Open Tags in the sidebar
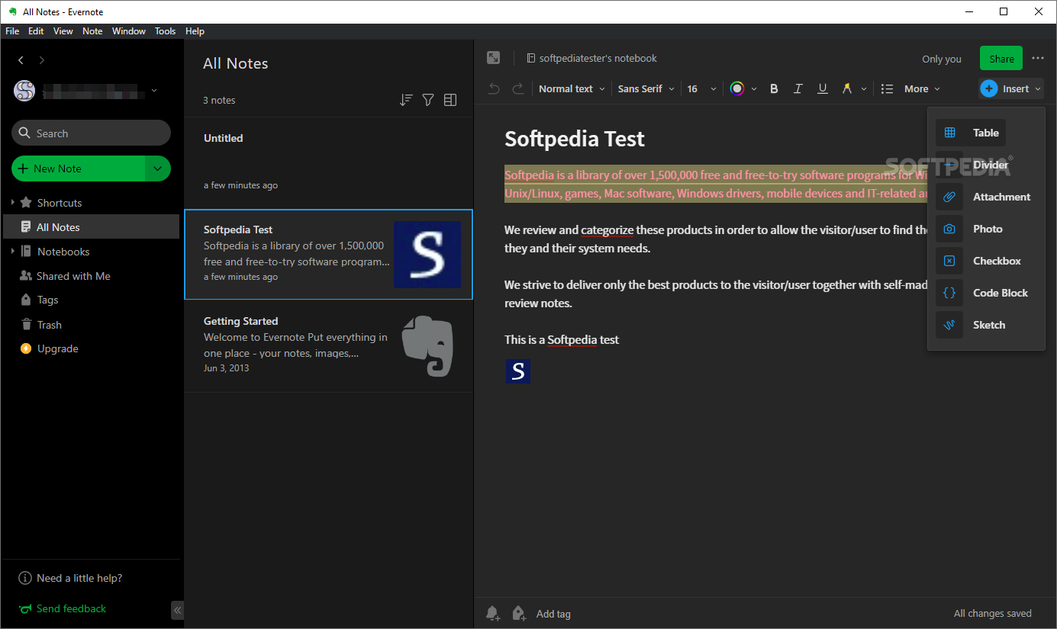Image resolution: width=1057 pixels, height=629 pixels. 47,300
